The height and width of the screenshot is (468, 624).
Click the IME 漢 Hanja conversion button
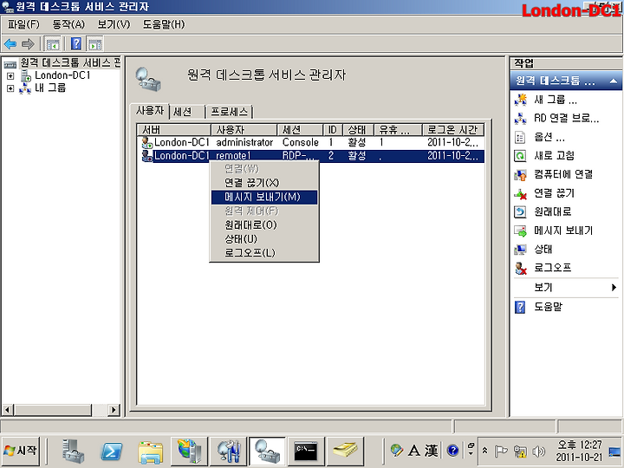(431, 451)
